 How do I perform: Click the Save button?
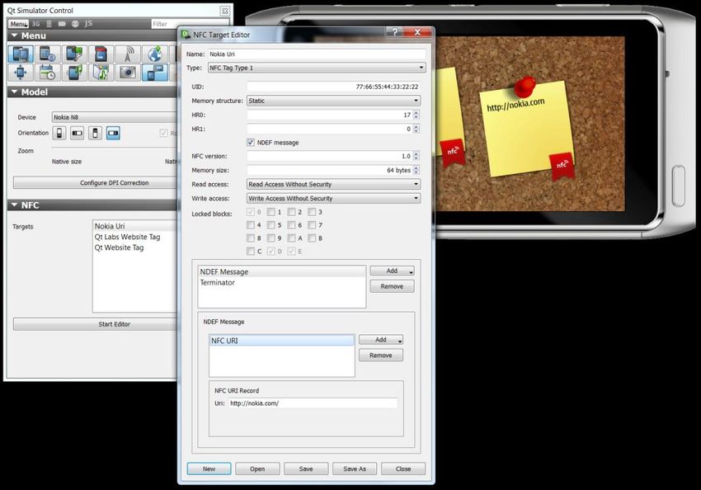306,469
